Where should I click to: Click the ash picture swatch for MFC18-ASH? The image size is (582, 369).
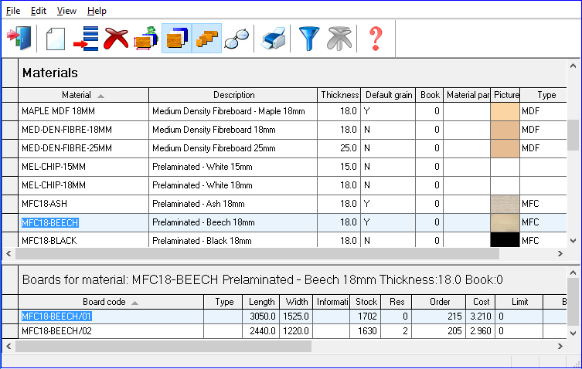click(x=505, y=204)
